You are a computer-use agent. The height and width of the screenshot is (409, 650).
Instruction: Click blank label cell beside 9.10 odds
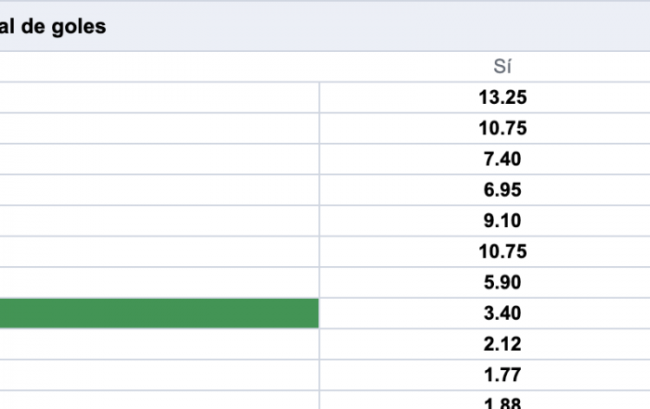(159, 221)
